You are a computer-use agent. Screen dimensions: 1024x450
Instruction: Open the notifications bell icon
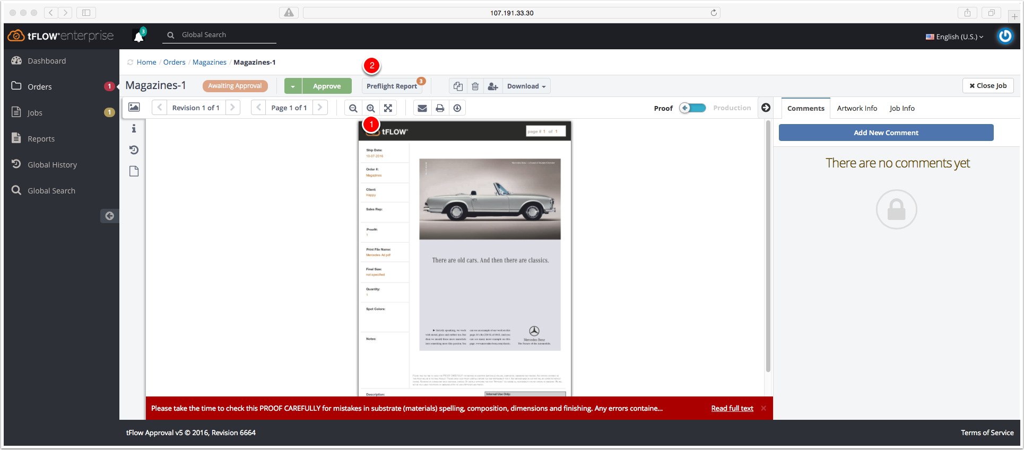pos(138,36)
